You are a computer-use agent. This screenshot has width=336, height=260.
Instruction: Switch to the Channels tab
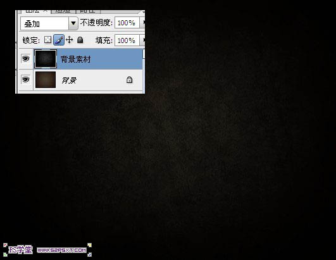point(63,11)
